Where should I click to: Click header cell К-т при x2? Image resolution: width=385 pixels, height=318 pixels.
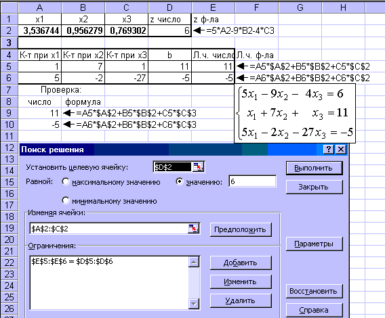click(x=83, y=55)
